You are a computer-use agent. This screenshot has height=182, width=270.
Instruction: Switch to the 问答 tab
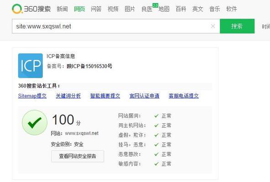coord(96,9)
